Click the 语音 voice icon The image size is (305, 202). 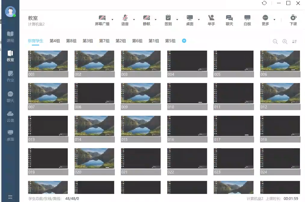pyautogui.click(x=125, y=18)
